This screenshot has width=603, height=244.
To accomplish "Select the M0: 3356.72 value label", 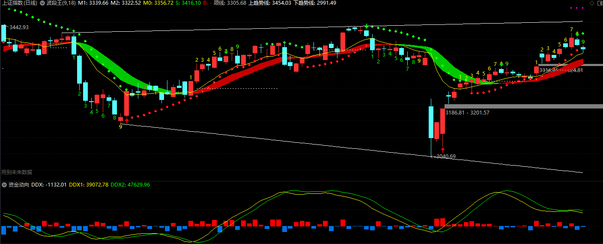I will 158,3.
